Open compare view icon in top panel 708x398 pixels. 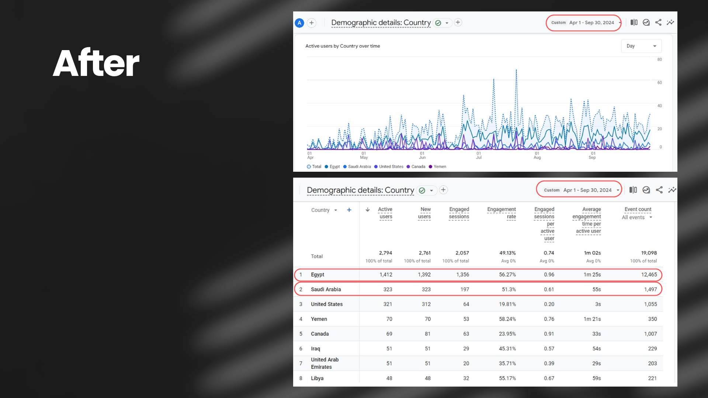(x=634, y=22)
